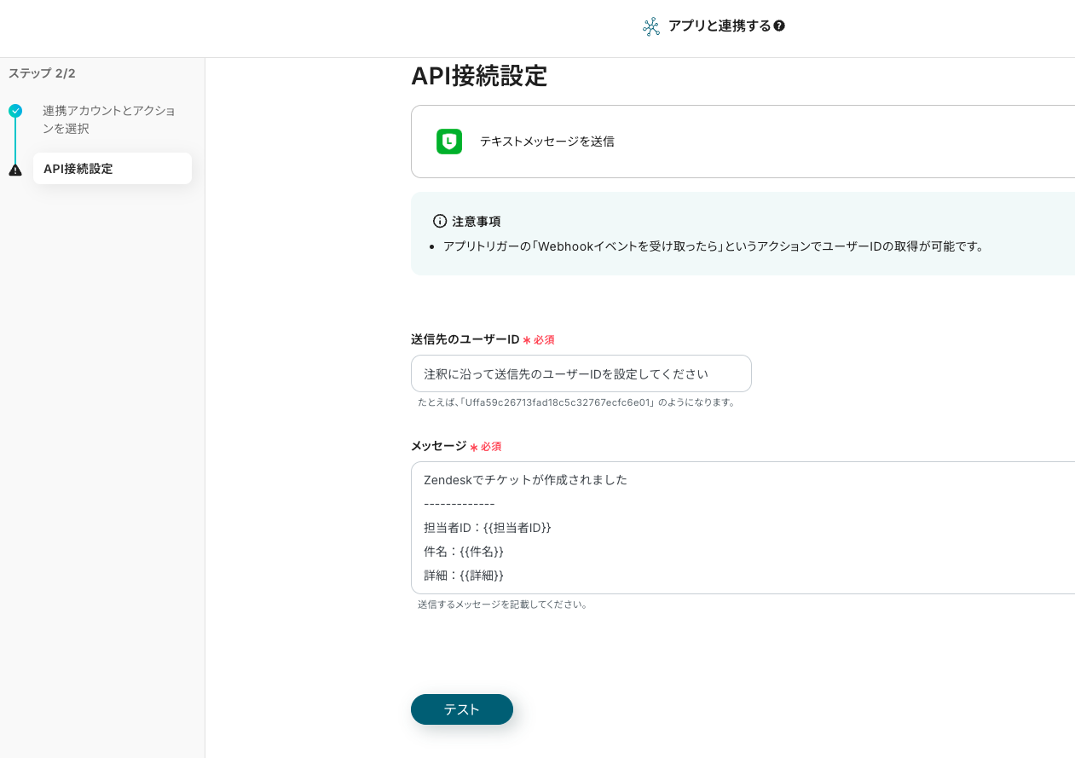Image resolution: width=1075 pixels, height=758 pixels.
Task: Click the help question mark icon
Action: point(779,26)
